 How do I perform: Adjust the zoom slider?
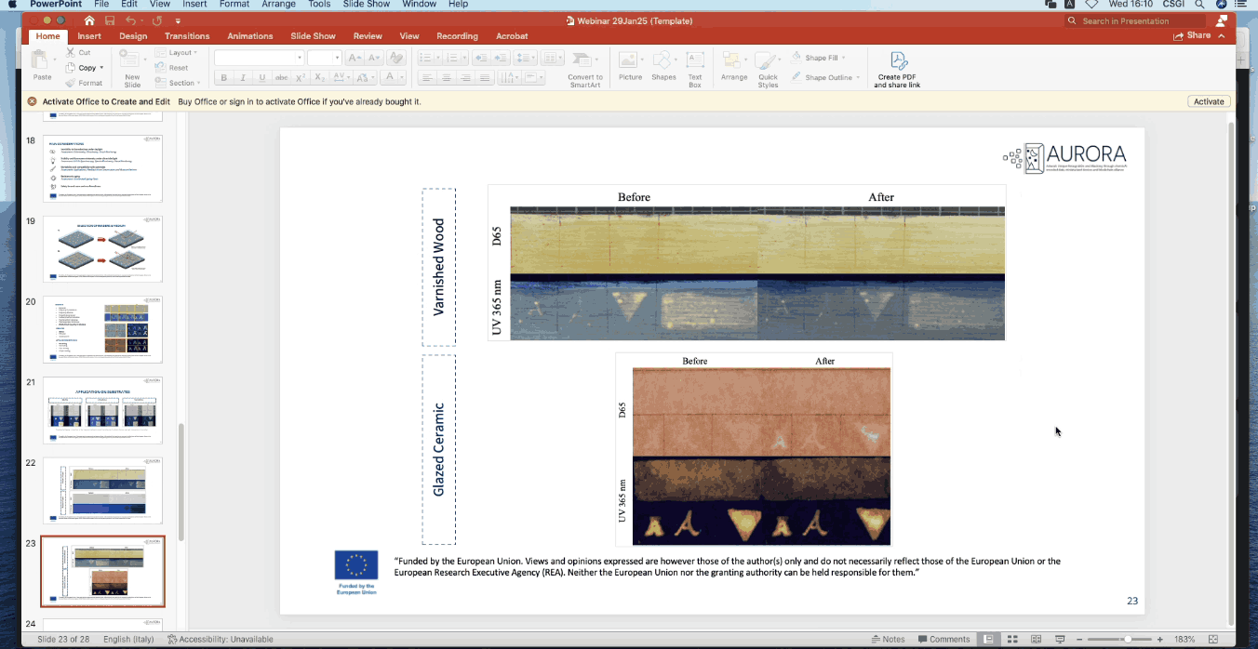pyautogui.click(x=1128, y=640)
